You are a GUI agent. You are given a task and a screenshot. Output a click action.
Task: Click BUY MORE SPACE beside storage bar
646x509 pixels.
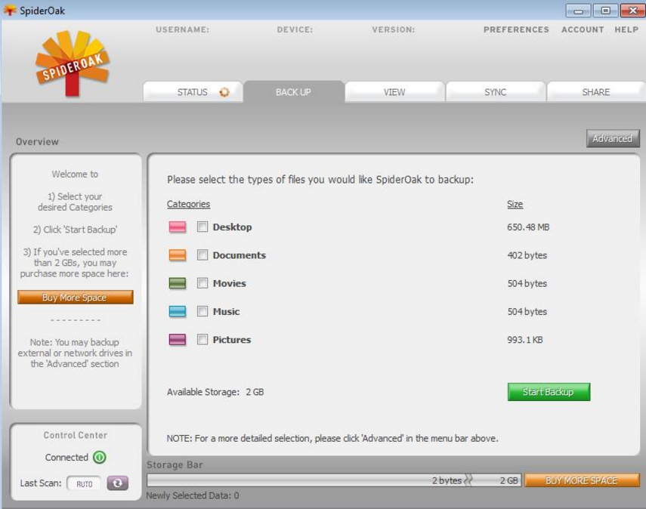(x=582, y=480)
